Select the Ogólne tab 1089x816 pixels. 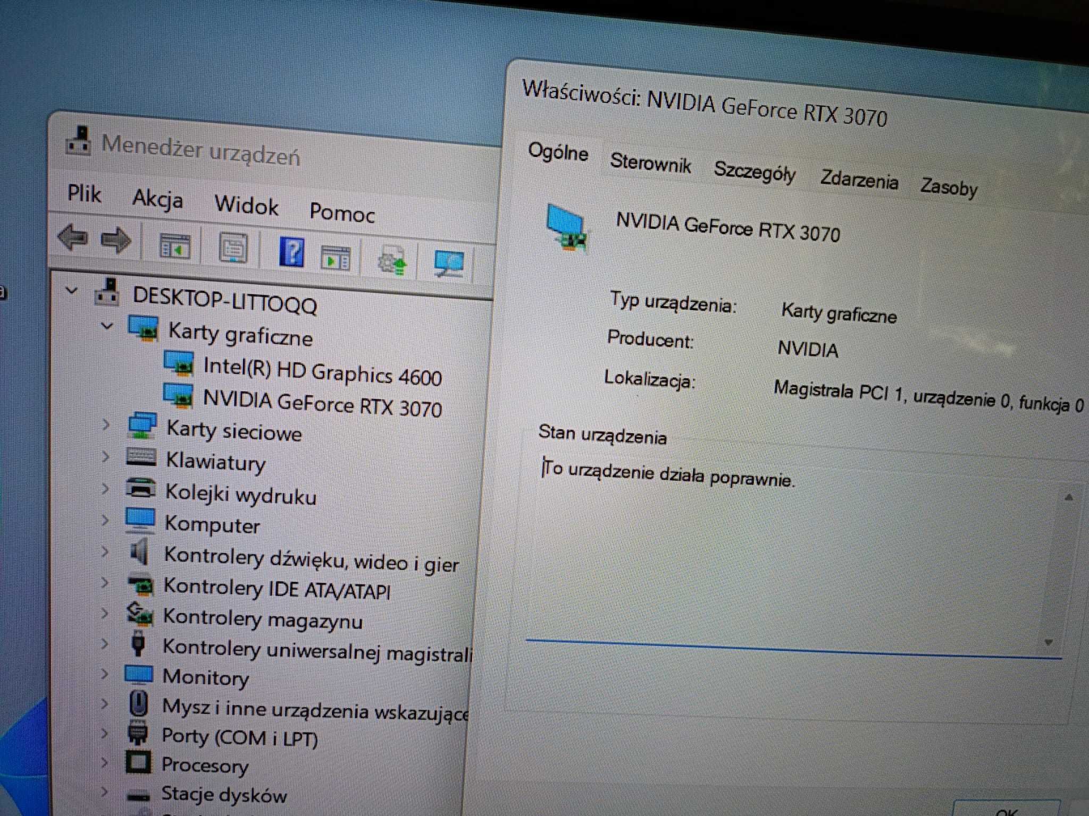[558, 153]
